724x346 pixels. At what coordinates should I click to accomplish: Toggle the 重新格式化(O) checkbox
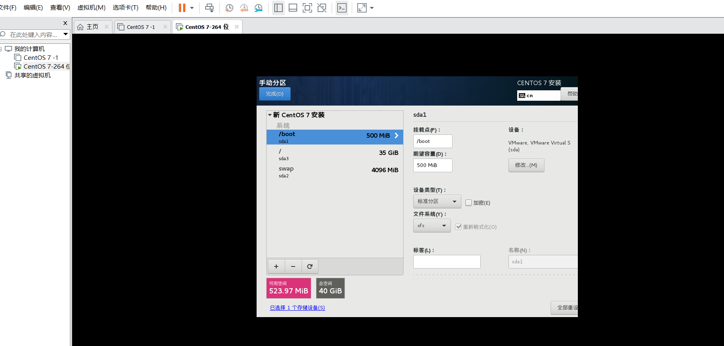tap(459, 227)
